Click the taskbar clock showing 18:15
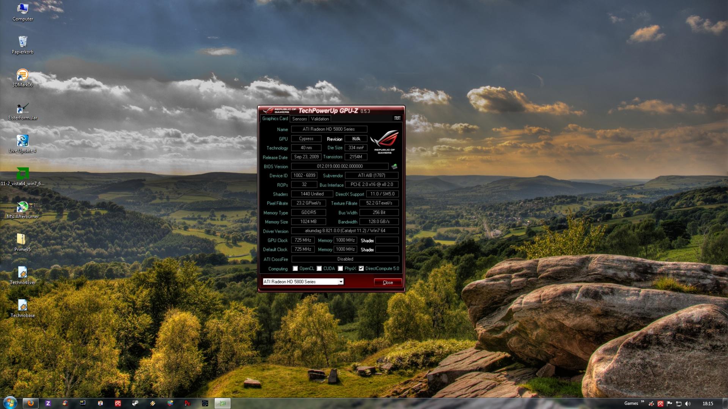Screen dimensions: 728x409 [708, 404]
